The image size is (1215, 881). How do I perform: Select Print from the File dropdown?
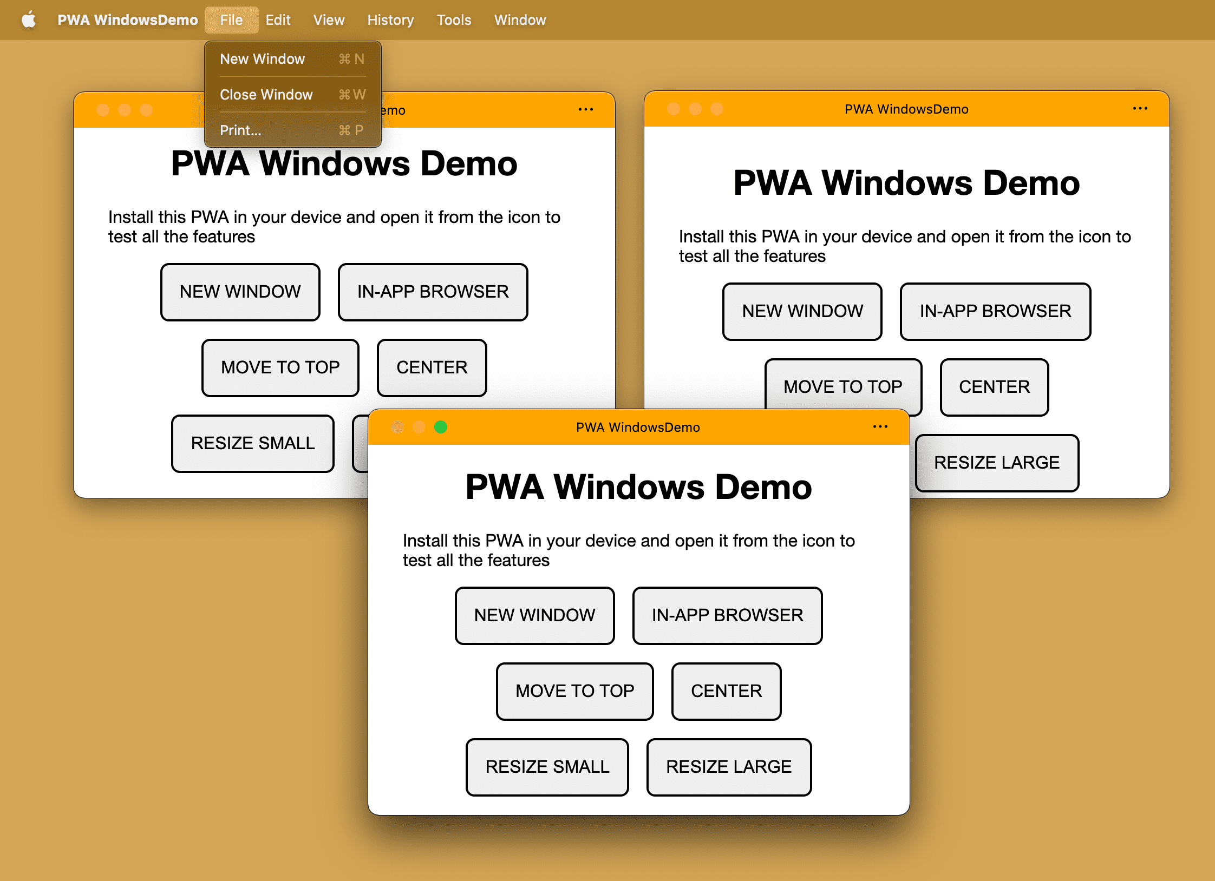[x=243, y=130]
